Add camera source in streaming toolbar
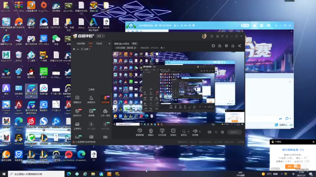 (x=151, y=132)
